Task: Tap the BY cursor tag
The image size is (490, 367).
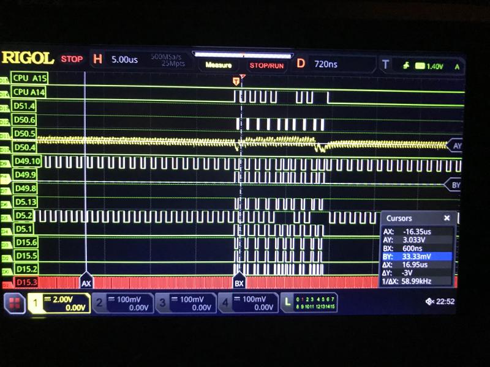Action: [453, 185]
